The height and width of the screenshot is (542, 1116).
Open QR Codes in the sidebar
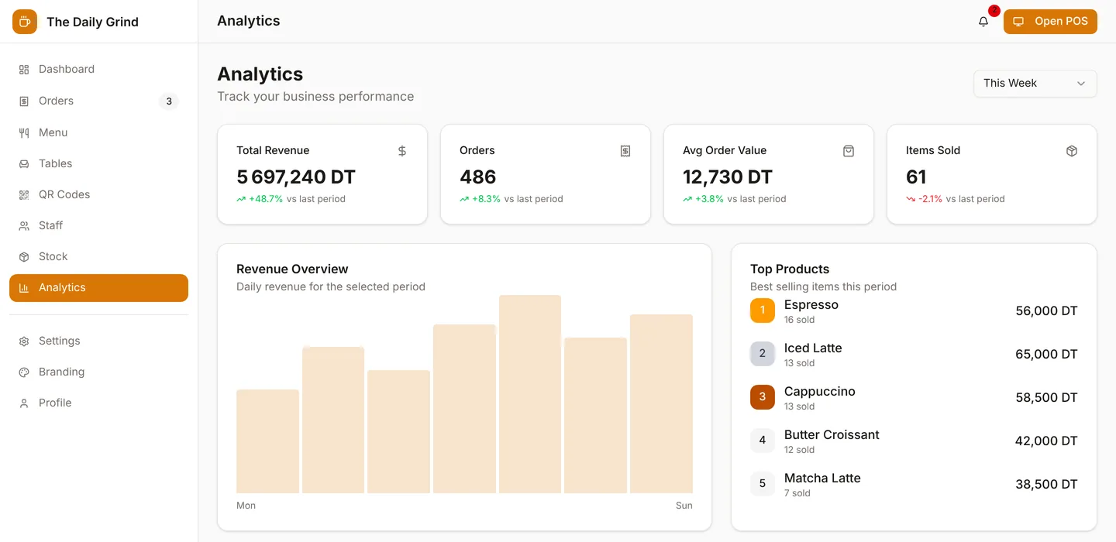[x=98, y=195]
